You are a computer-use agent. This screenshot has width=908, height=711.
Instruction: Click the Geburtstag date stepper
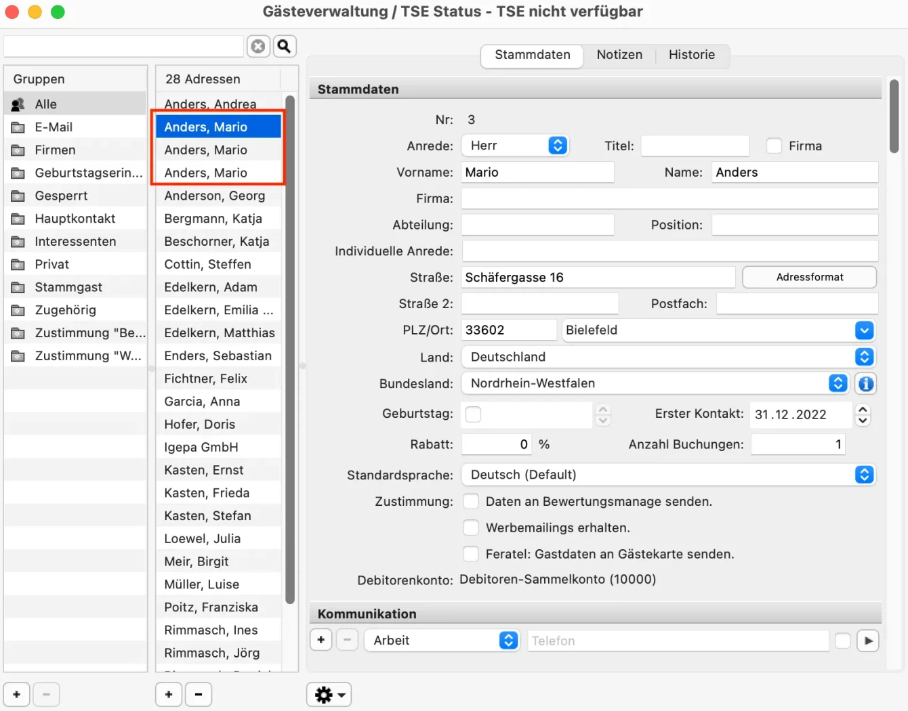(603, 414)
